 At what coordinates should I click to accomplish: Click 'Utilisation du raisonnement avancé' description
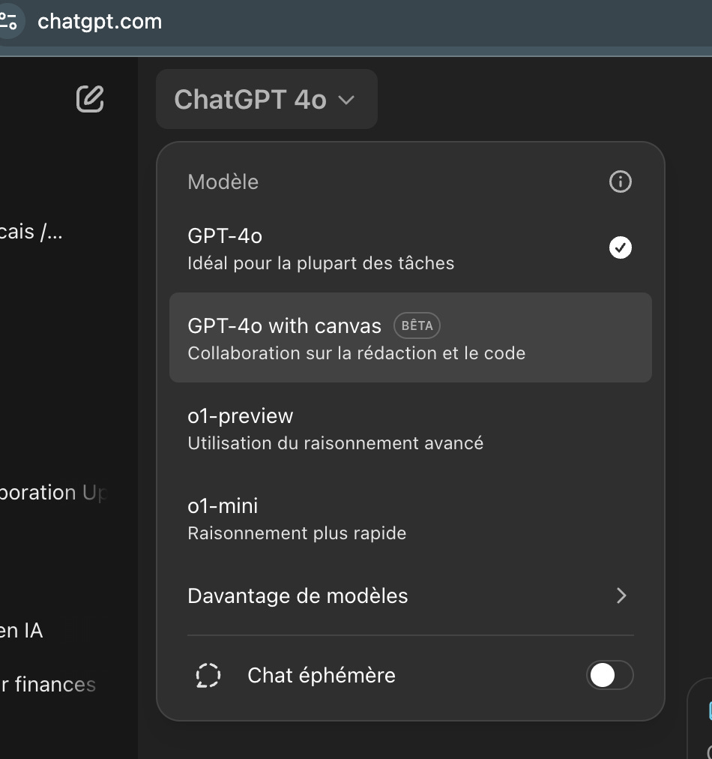[x=335, y=443]
